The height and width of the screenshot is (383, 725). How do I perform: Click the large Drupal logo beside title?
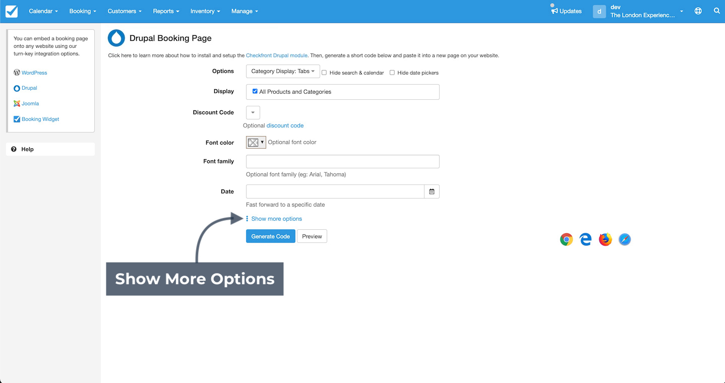116,38
